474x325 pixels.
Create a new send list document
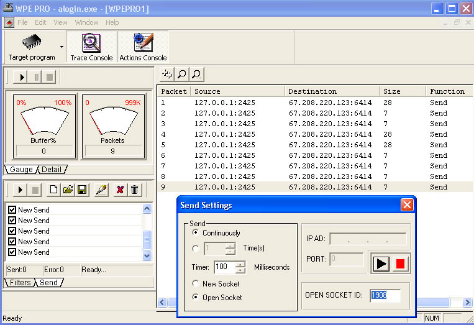point(53,190)
